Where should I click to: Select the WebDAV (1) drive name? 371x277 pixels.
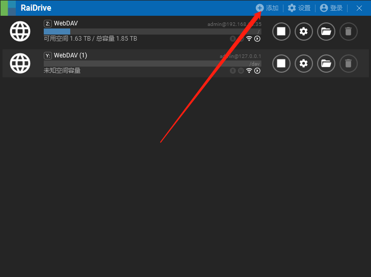(71, 55)
